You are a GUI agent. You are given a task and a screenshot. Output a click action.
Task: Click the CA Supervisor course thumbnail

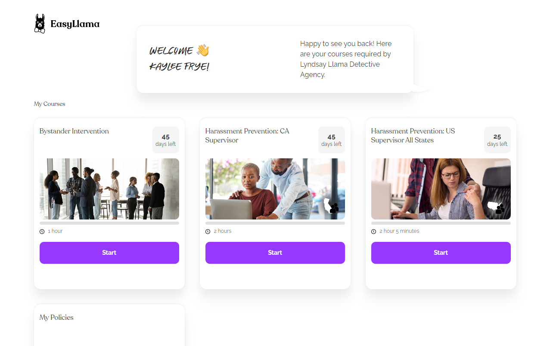coord(275,189)
